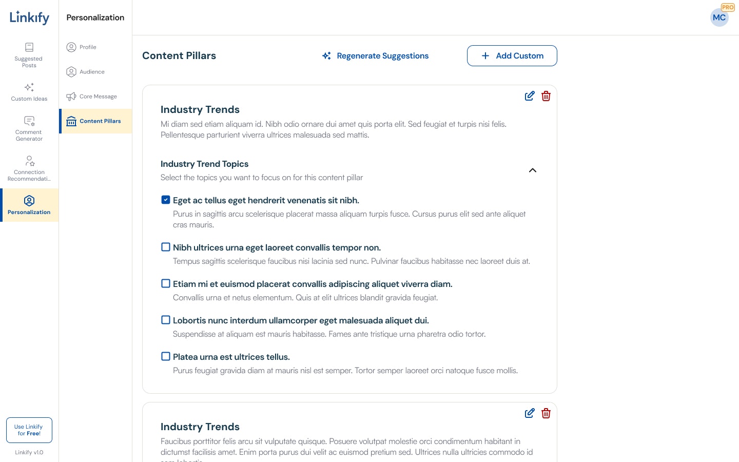Delete the first Industry Trends pillar
Screen dimensions: 739x462
click(546, 96)
